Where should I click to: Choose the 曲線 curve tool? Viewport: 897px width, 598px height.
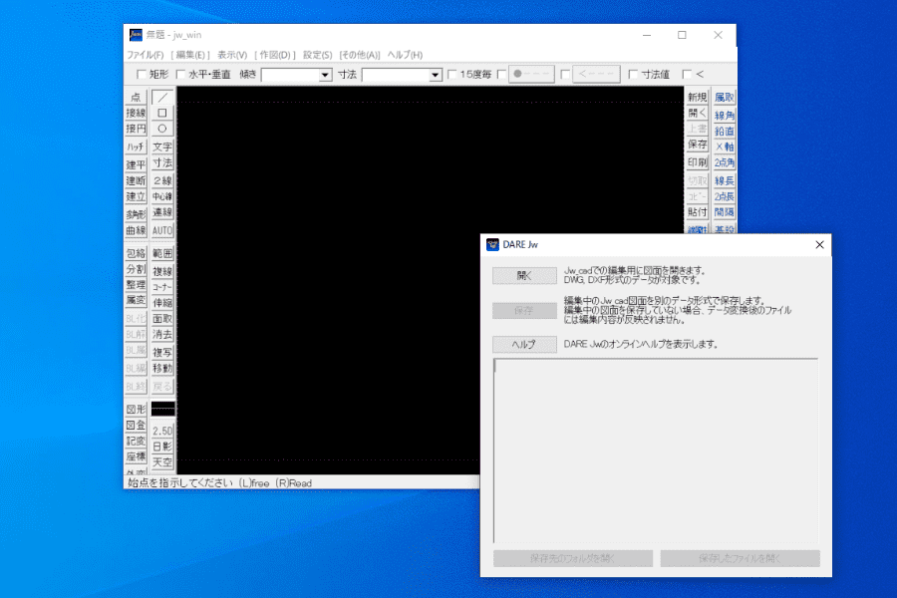coord(136,230)
